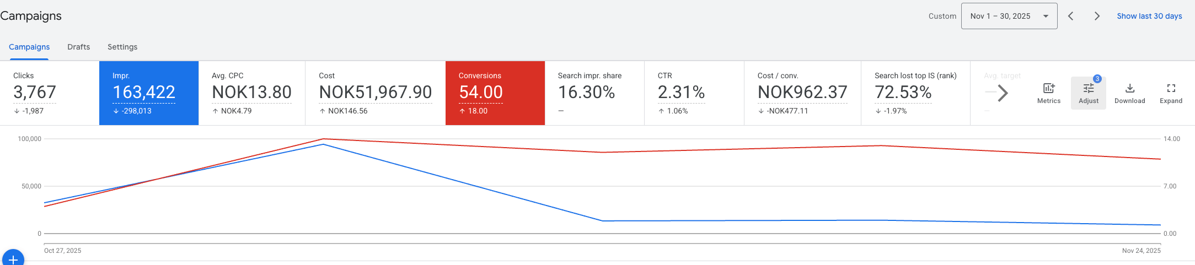The width and height of the screenshot is (1195, 265).
Task: Open the Metrics selector icon
Action: (1048, 93)
